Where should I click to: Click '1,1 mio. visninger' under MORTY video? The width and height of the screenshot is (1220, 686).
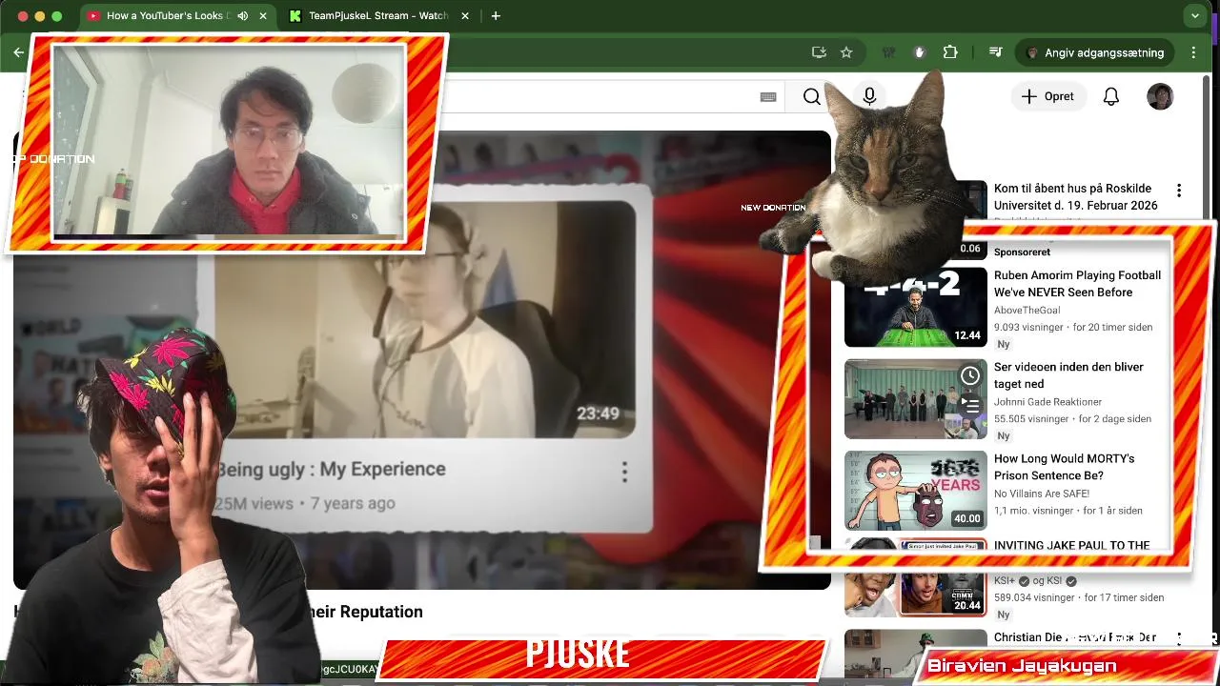pyautogui.click(x=1034, y=511)
